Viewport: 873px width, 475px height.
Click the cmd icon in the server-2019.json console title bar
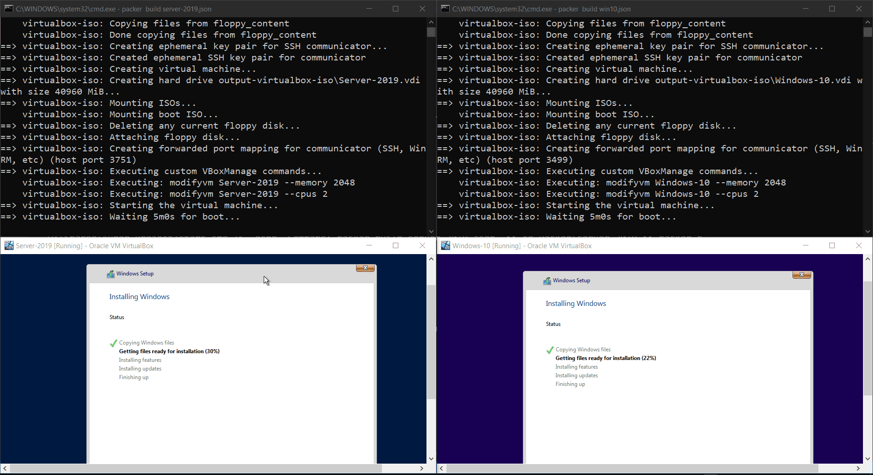9,9
